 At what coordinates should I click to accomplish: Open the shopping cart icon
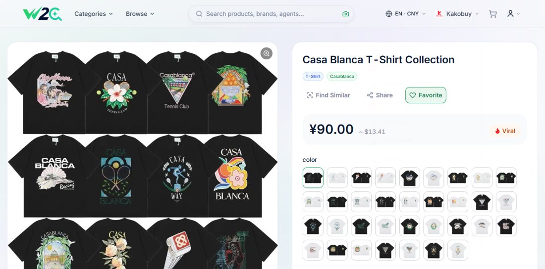pos(493,14)
